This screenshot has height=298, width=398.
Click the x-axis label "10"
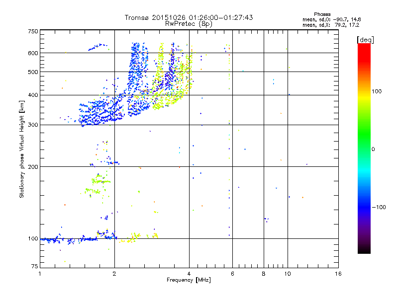pos(288,274)
